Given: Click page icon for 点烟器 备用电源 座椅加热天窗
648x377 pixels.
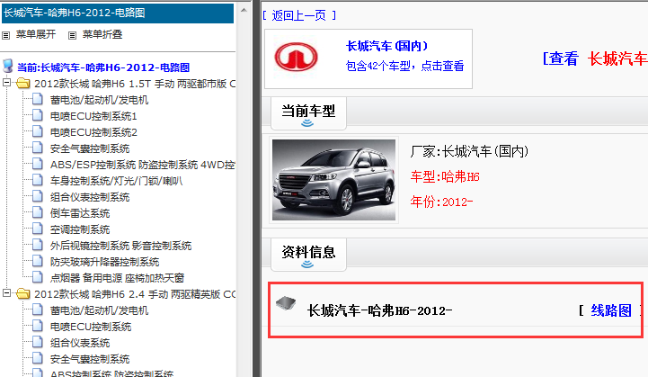Looking at the screenshot, I should [38, 277].
